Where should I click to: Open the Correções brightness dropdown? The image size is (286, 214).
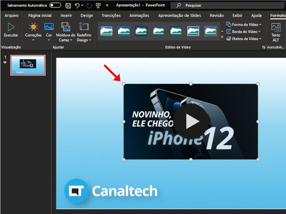[x=33, y=32]
